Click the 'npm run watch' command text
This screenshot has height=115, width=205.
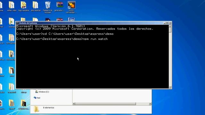[95, 39]
